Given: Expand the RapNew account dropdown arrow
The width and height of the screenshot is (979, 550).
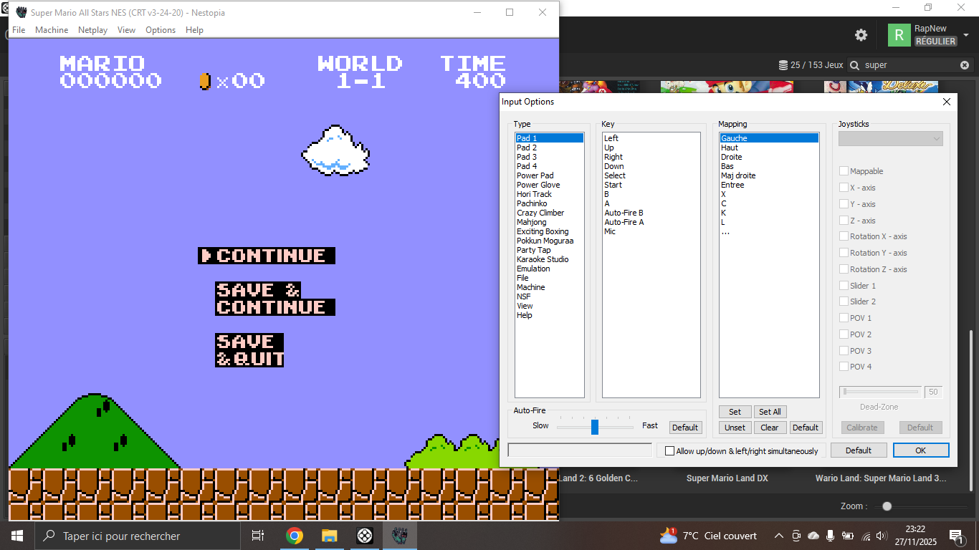Looking at the screenshot, I should click(965, 35).
